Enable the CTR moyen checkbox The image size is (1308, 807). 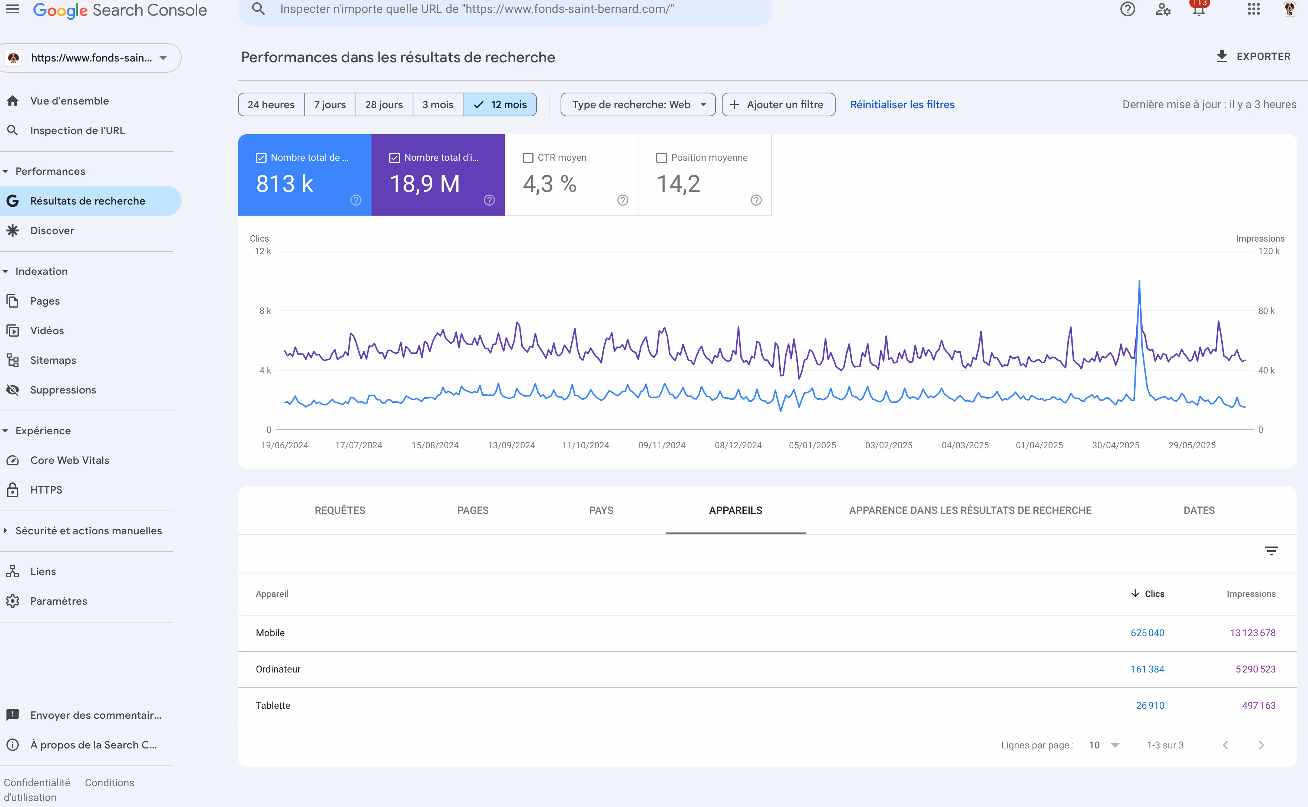click(x=528, y=158)
